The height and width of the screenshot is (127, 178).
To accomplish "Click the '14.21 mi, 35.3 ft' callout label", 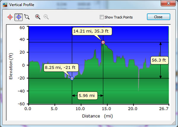I will pyautogui.click(x=92, y=31).
